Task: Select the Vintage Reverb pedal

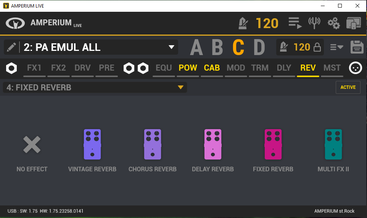Action: coord(92,144)
